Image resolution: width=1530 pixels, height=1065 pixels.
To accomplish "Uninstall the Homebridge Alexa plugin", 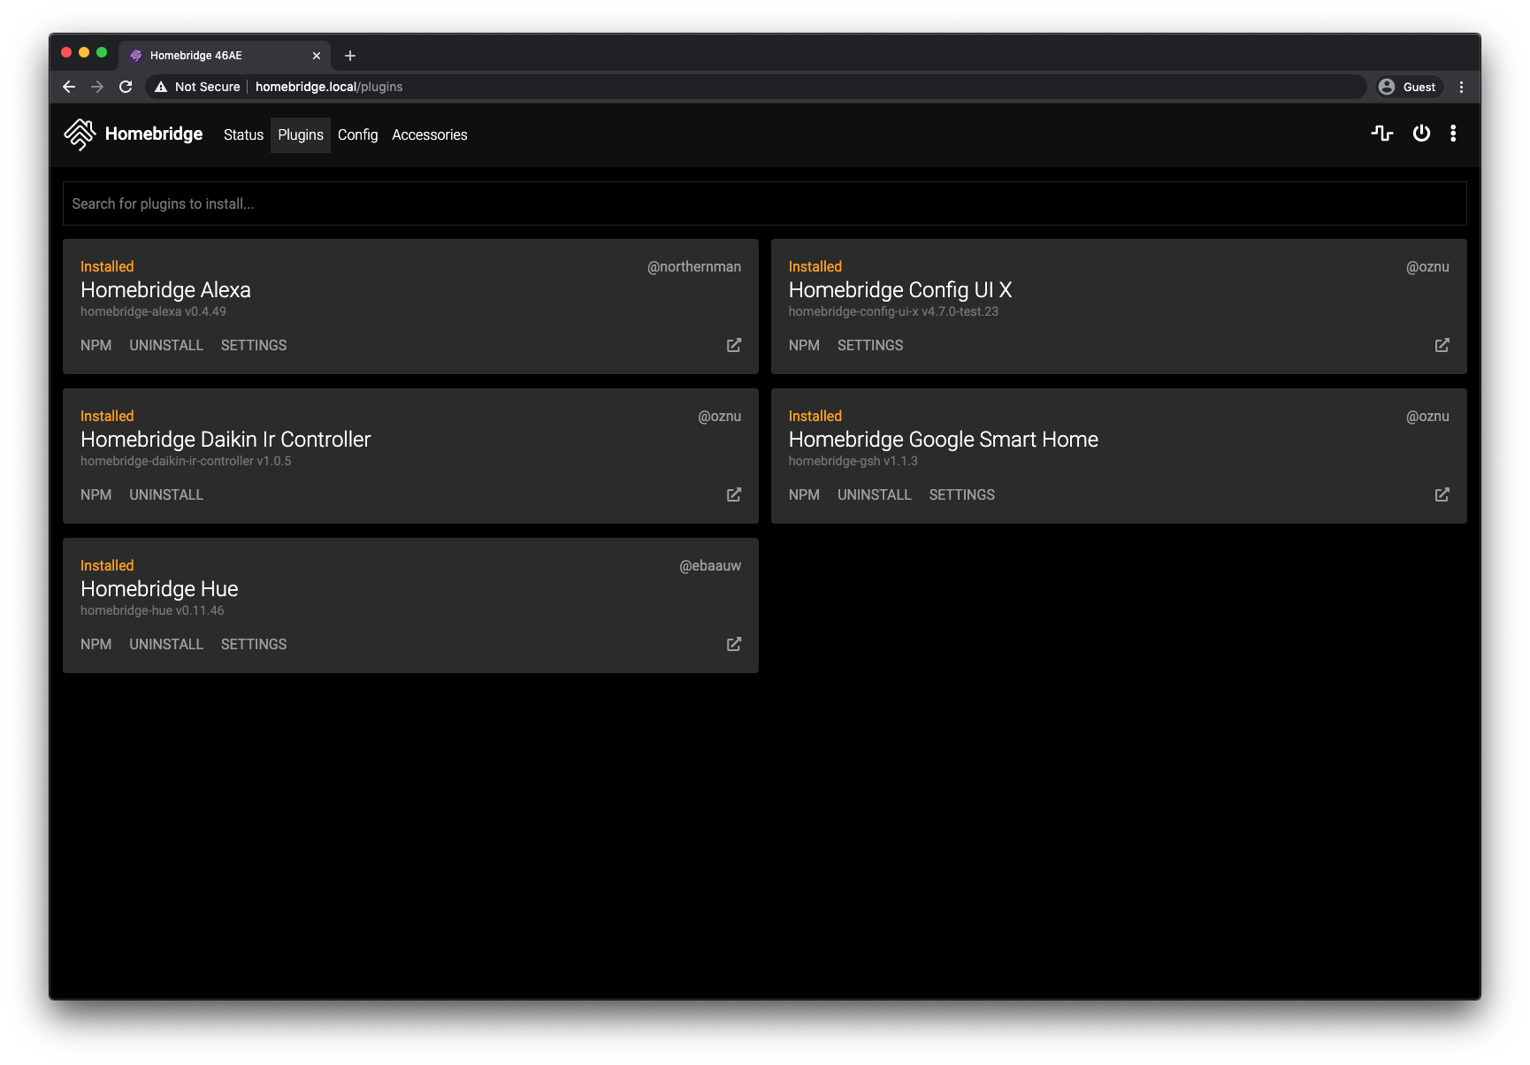I will 166,345.
